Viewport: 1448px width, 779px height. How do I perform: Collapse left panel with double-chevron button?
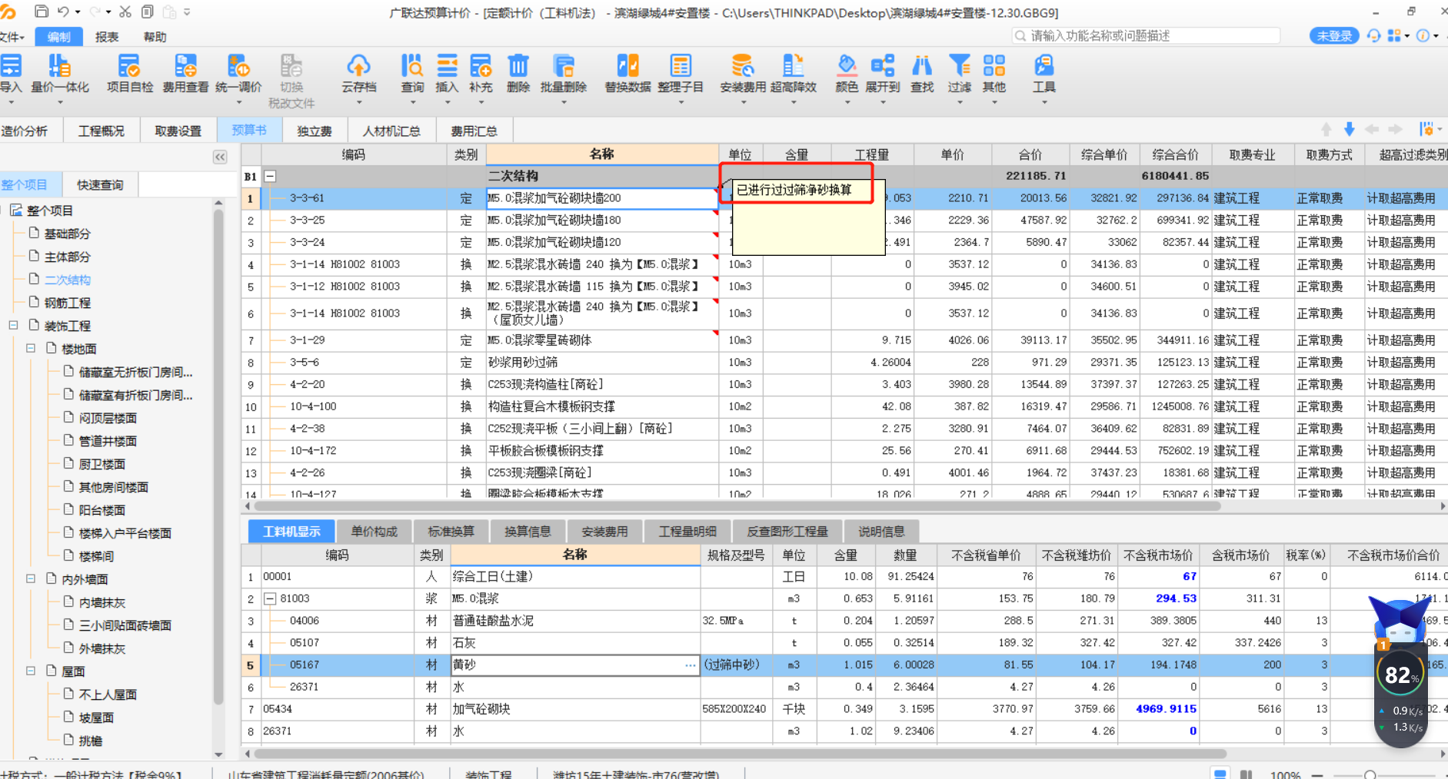[x=220, y=157]
